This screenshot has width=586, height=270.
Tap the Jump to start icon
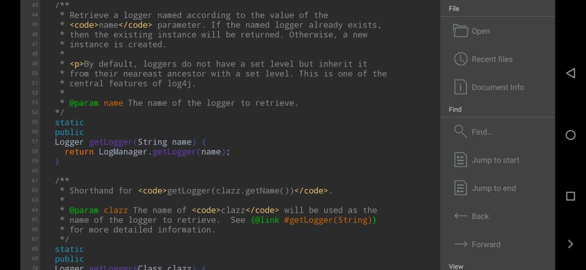pyautogui.click(x=460, y=160)
